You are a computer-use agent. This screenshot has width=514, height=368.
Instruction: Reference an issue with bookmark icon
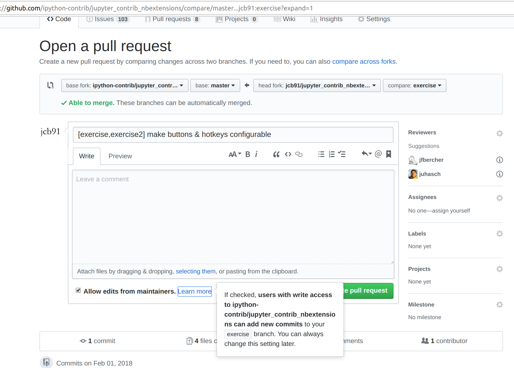click(x=388, y=154)
